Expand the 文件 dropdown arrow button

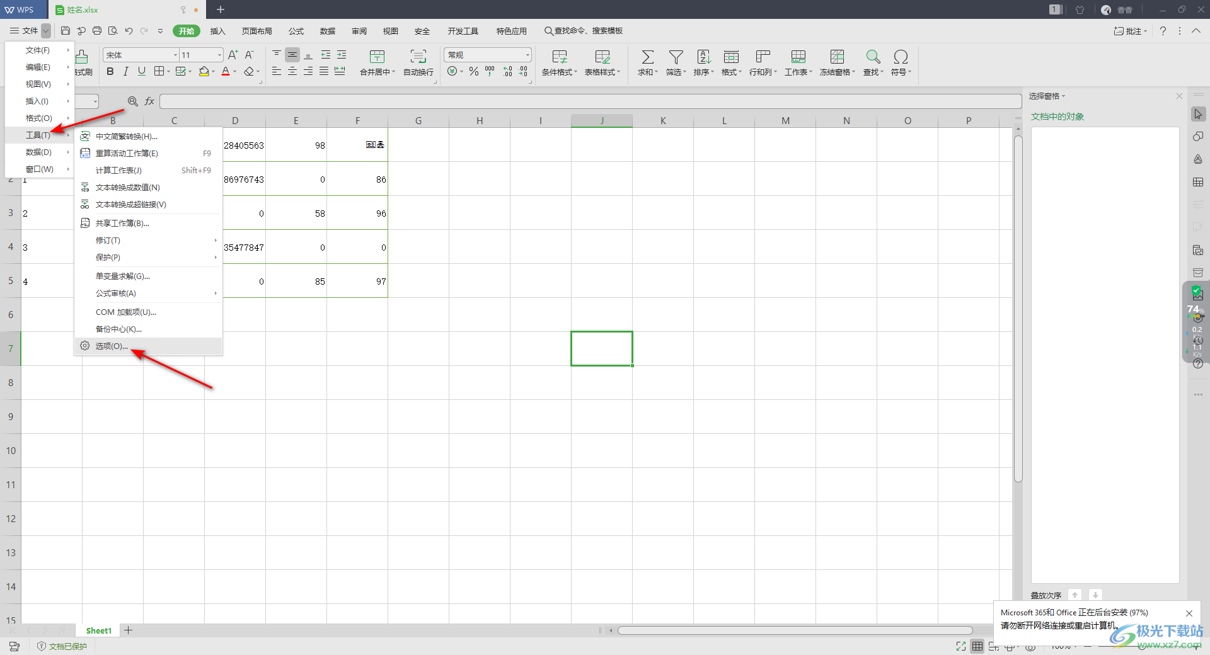[x=46, y=31]
